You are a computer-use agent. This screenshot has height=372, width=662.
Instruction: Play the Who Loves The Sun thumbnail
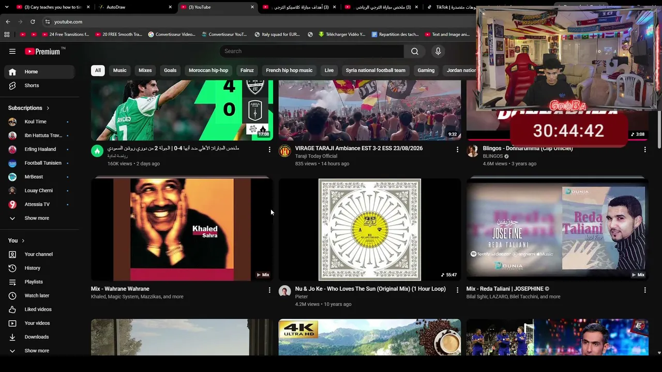pyautogui.click(x=370, y=229)
